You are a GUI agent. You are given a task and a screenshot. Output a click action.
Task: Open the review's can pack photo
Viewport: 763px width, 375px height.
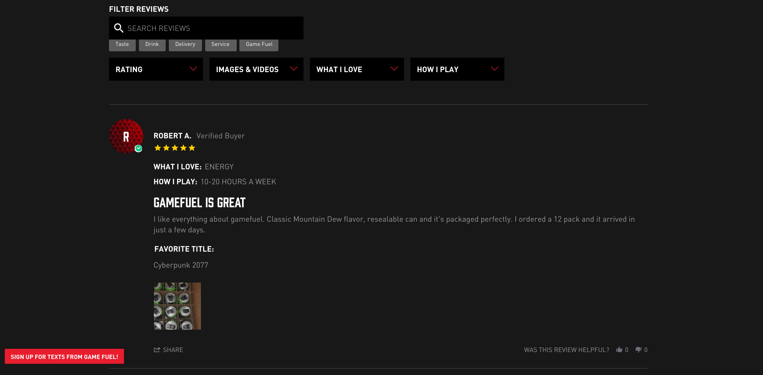[x=177, y=306]
